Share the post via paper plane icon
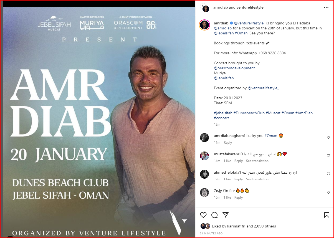334x238 pixels. pyautogui.click(x=226, y=215)
